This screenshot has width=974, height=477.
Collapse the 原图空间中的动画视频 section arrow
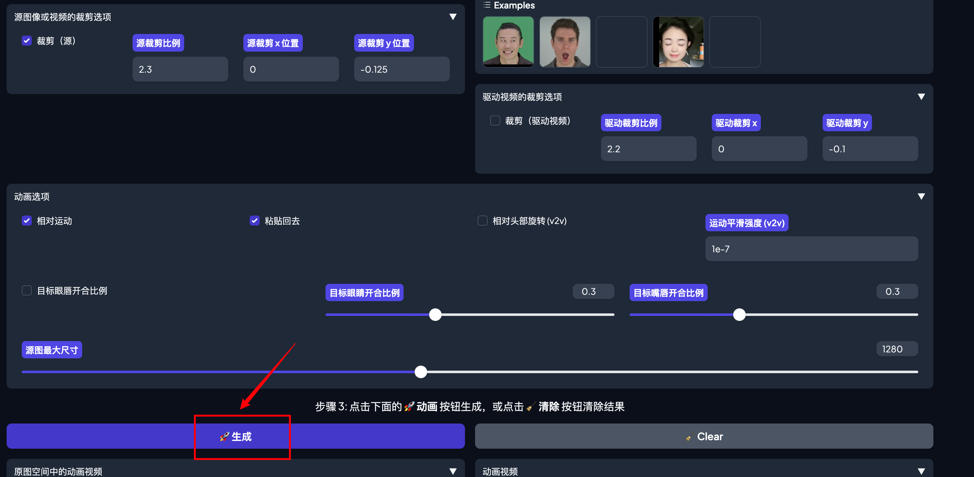pos(453,471)
